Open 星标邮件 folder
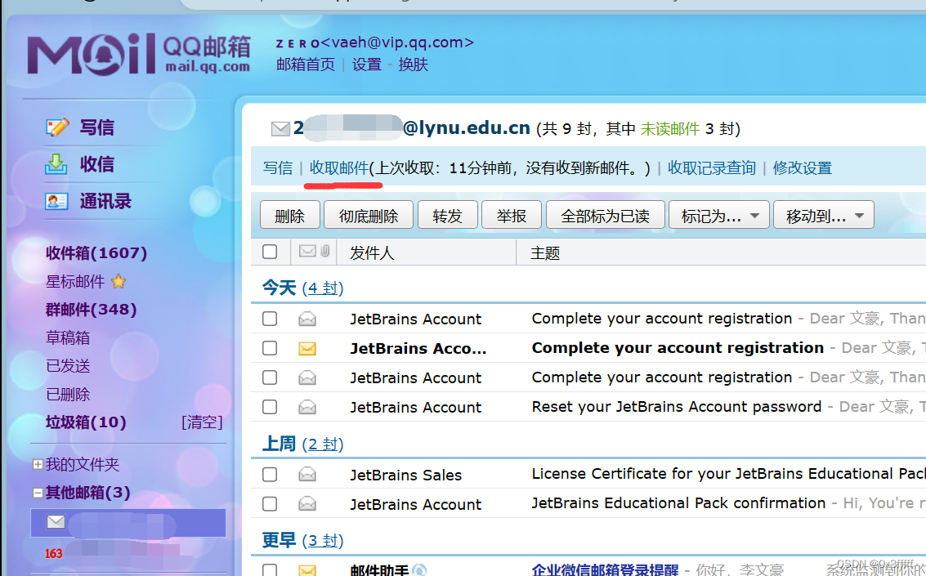This screenshot has width=926, height=576. point(75,282)
